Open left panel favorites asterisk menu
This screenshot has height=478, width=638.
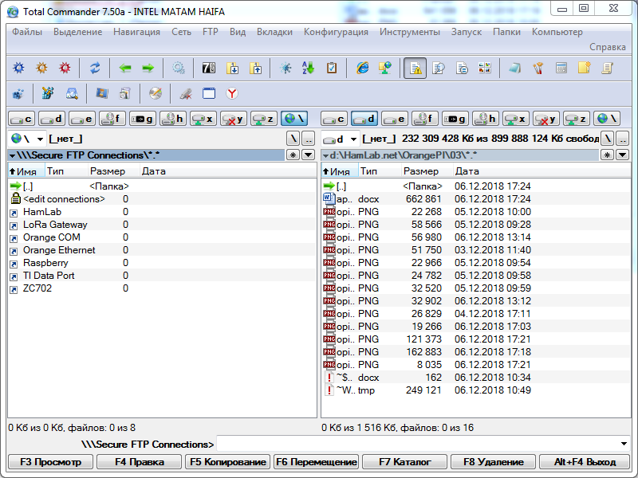[293, 155]
